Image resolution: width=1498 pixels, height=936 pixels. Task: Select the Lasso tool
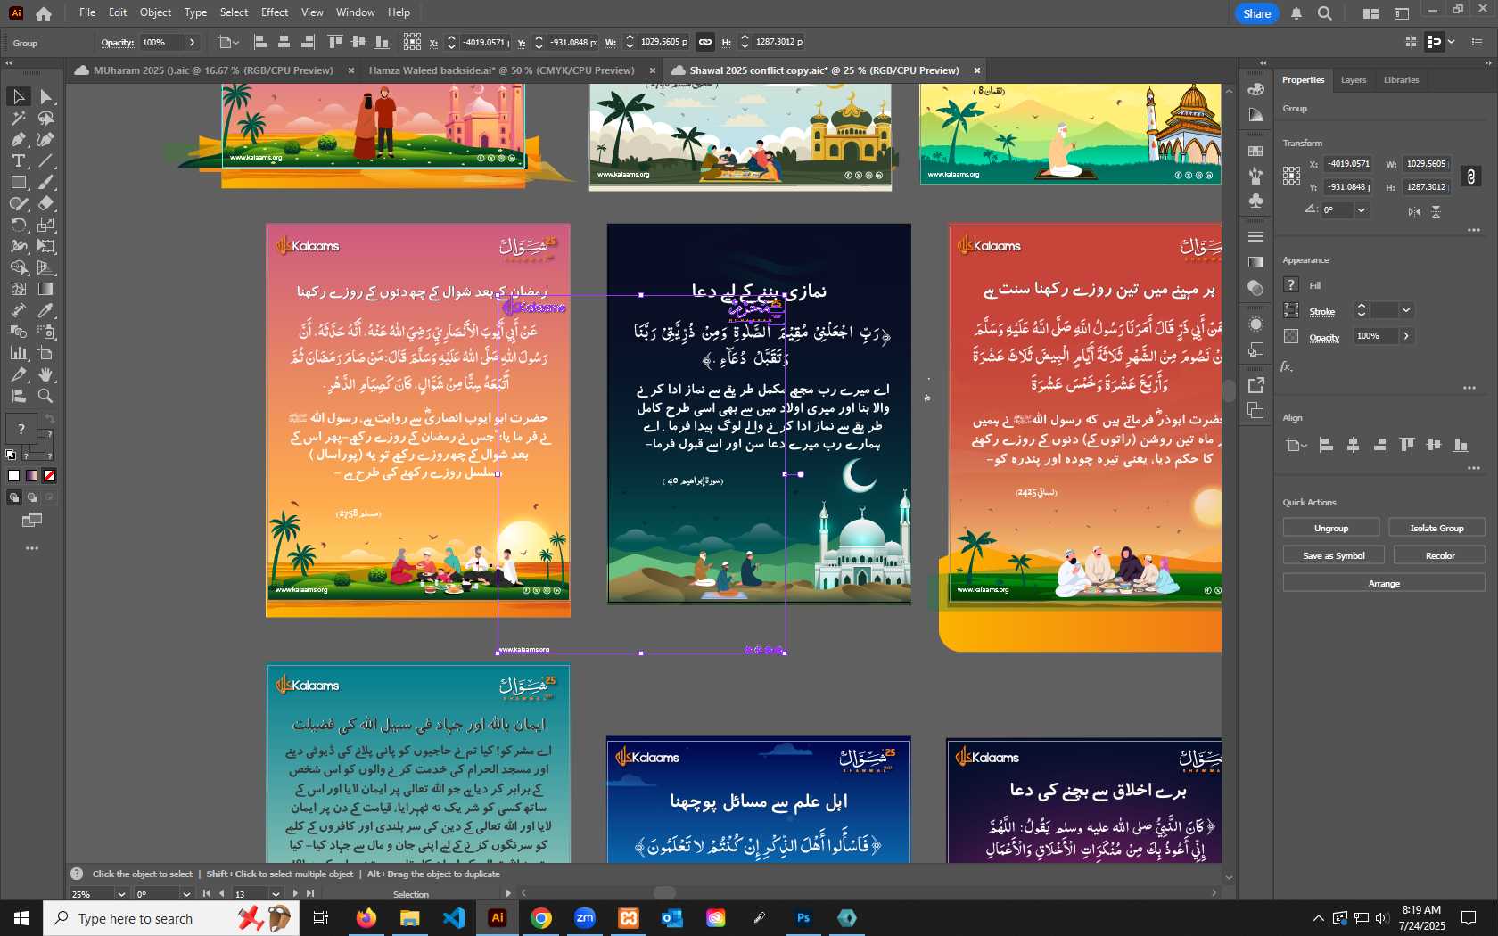46,118
